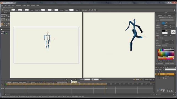Open the Draw menu
Viewport: 177px width, 99px height.
(9, 5)
